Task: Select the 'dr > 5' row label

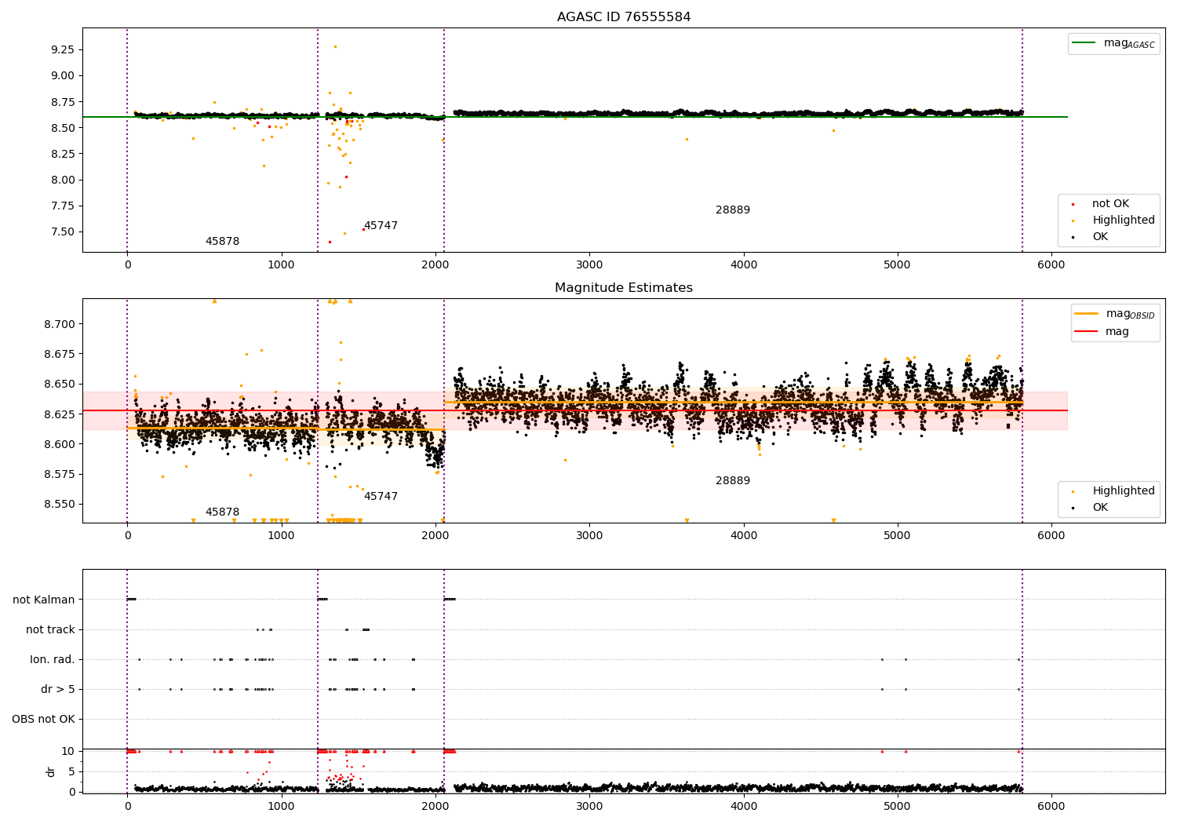Action: tap(58, 690)
